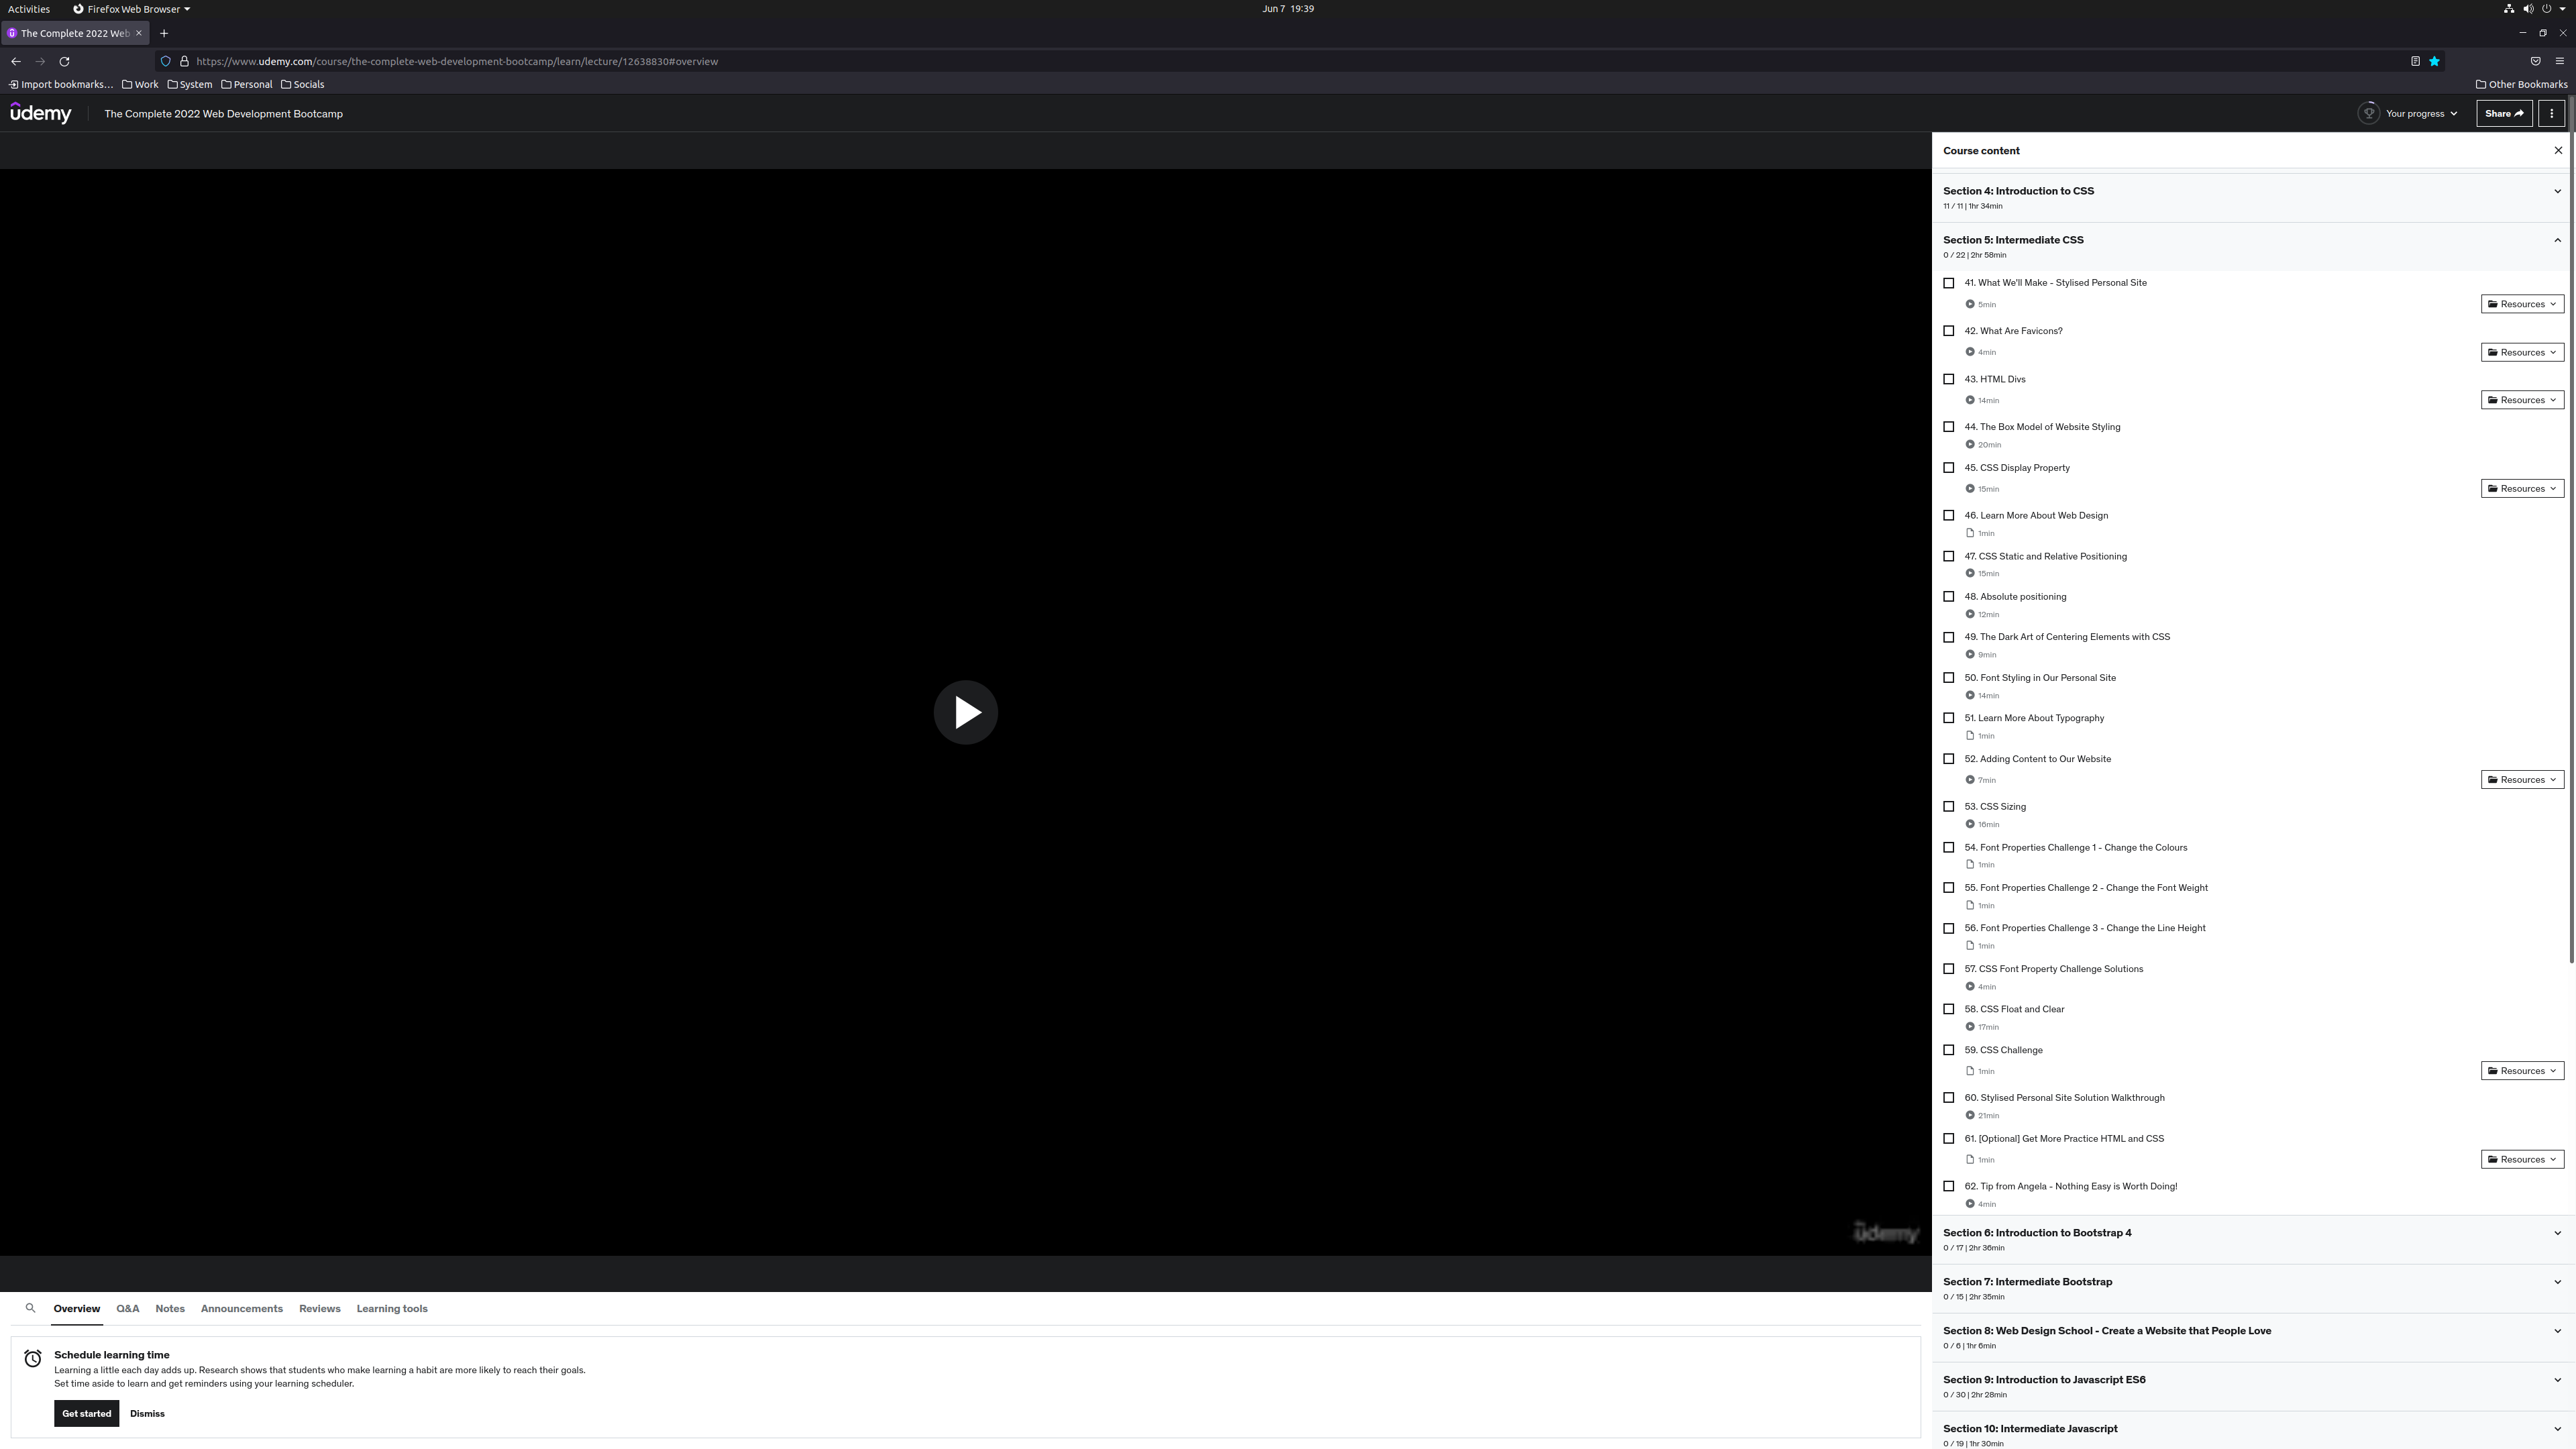Screen dimensions: 2576x1449
Task: Mark lecture 41 What We'll Make complete
Action: coord(1948,283)
